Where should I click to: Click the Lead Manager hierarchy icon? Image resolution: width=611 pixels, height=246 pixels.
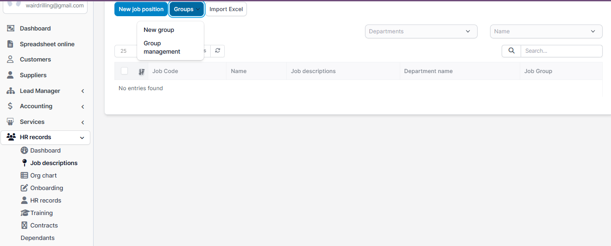point(10,91)
